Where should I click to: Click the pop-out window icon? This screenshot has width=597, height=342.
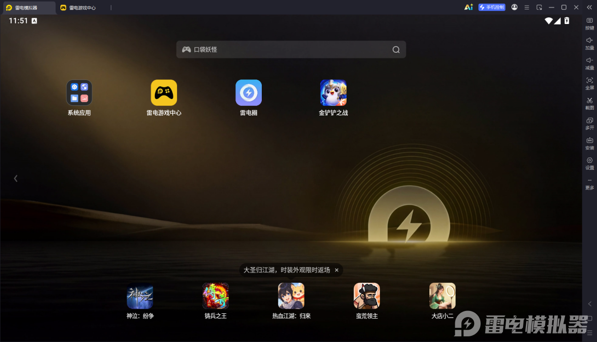click(x=539, y=7)
